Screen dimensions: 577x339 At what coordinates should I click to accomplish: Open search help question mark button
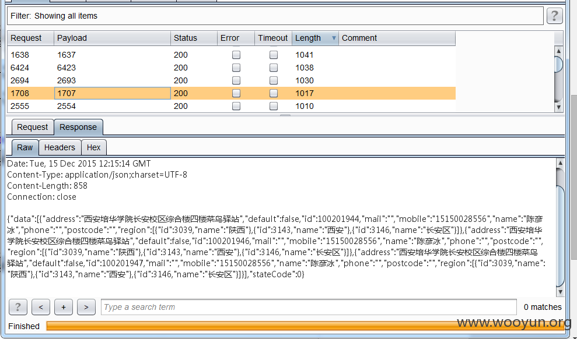click(x=18, y=307)
